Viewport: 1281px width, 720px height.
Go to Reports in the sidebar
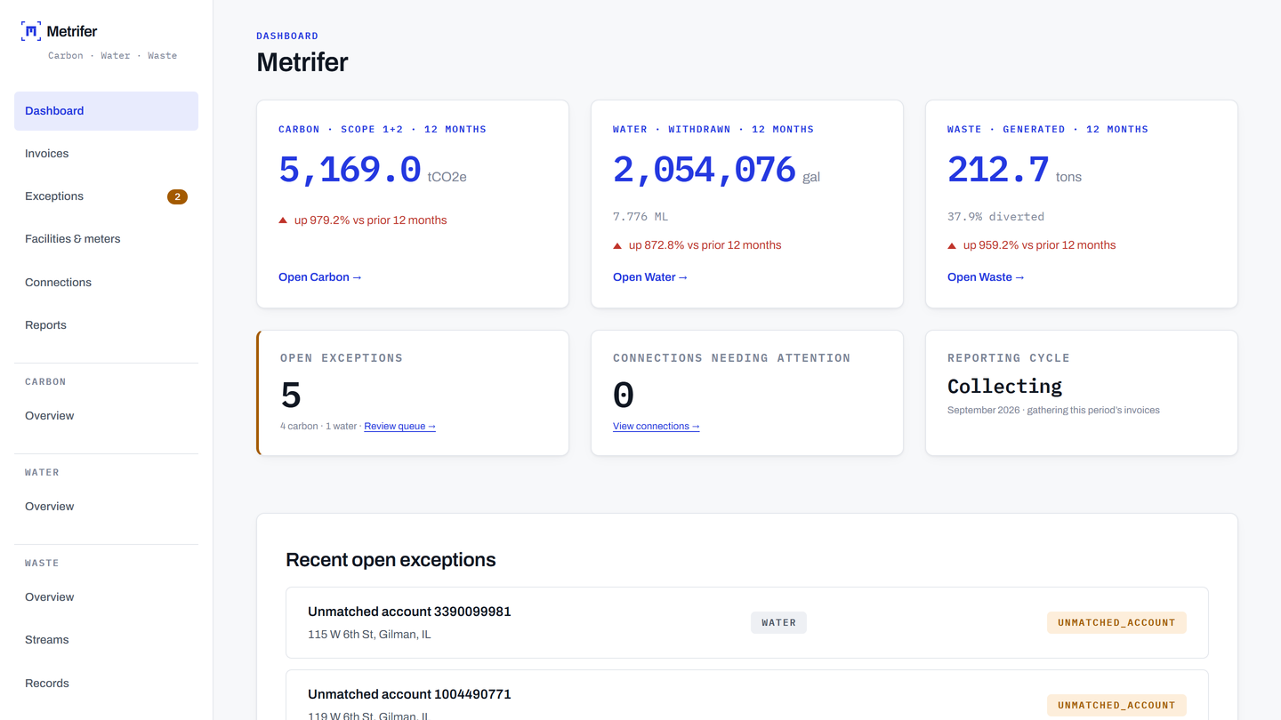click(106, 325)
